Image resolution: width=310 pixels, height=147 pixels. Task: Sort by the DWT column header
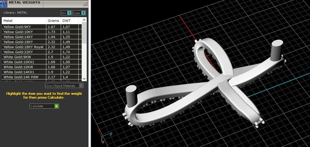click(x=70, y=21)
